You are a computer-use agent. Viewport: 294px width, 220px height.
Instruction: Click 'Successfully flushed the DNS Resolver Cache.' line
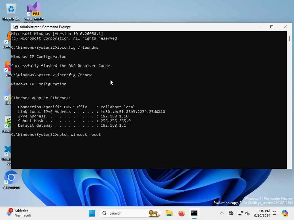[x=61, y=66]
